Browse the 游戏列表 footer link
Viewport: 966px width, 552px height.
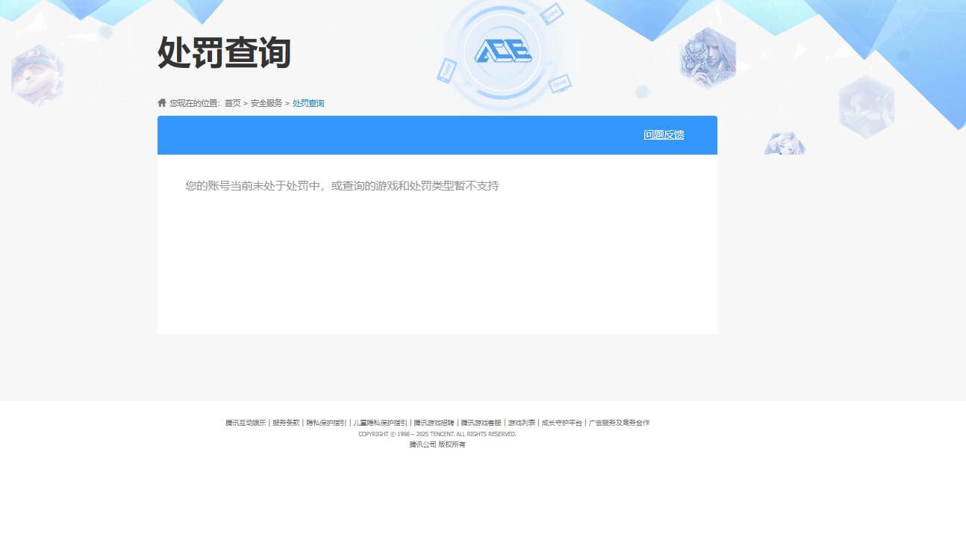tap(521, 423)
